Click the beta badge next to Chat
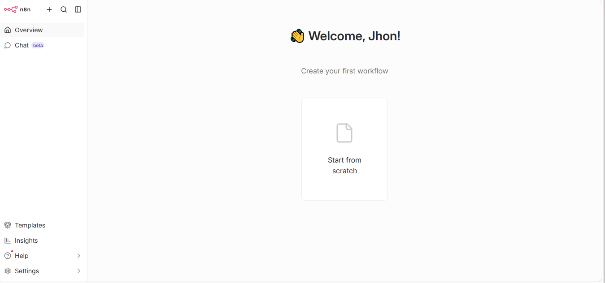This screenshot has height=283, width=605. (x=38, y=45)
